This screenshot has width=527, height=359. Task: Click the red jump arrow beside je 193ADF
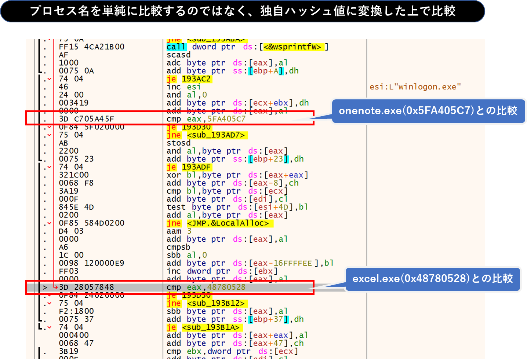coord(50,167)
